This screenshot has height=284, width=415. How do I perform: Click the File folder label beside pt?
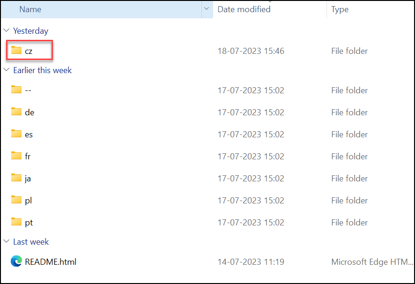pyautogui.click(x=349, y=222)
